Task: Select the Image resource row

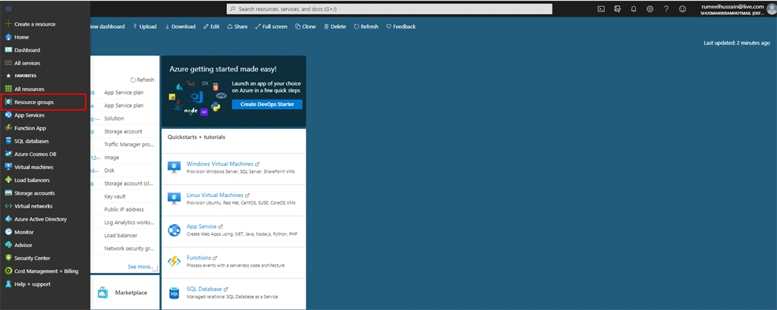Action: tap(125, 158)
